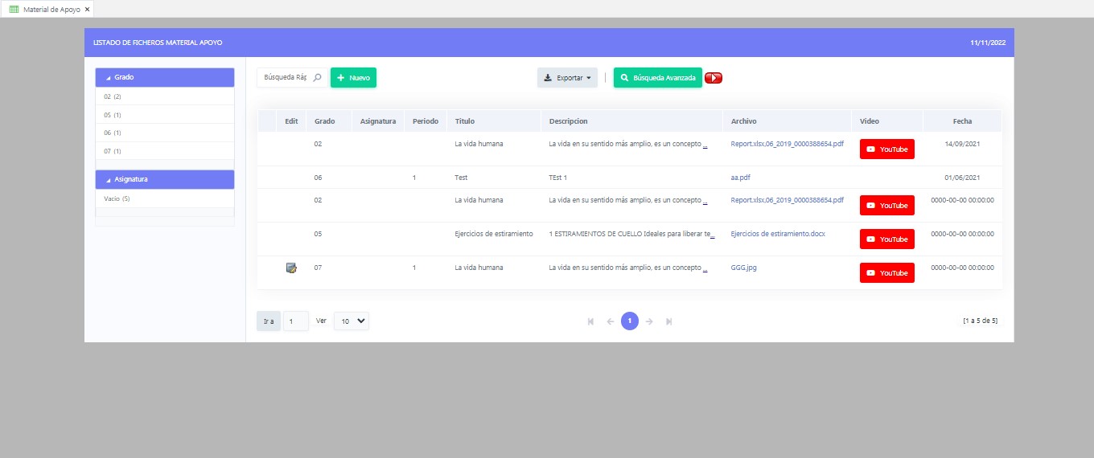Open the Exportar dropdown

tap(567, 78)
